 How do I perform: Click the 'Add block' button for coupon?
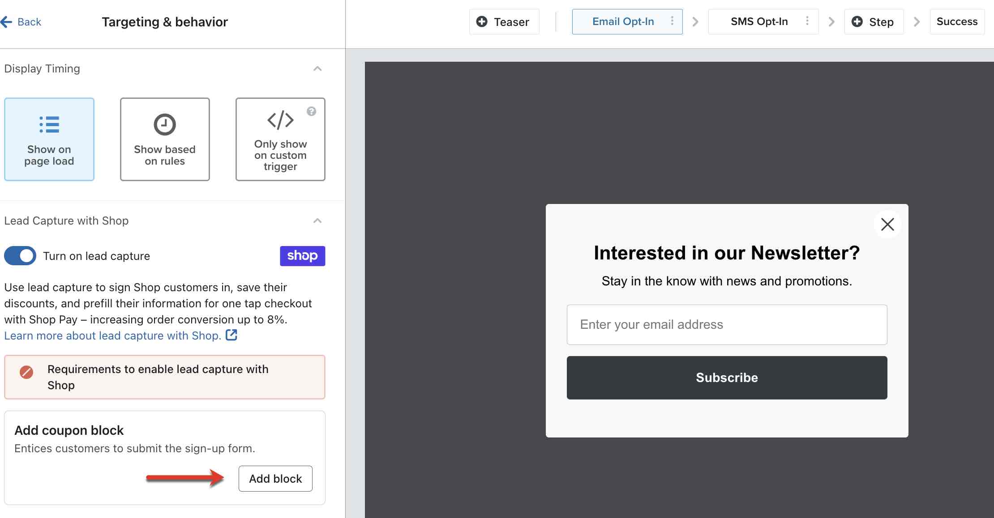coord(275,479)
